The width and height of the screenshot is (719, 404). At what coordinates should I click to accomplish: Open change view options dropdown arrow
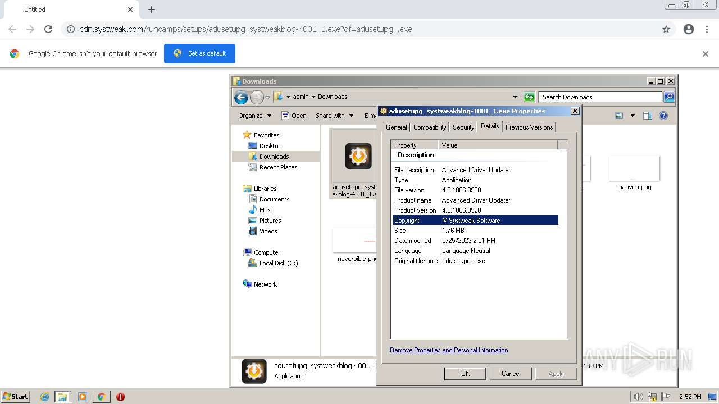(632, 116)
